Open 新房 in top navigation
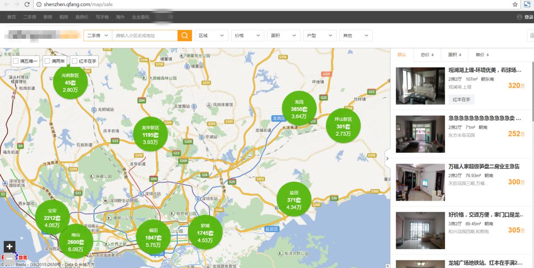Screen dimensions: 534x268 tap(48, 17)
